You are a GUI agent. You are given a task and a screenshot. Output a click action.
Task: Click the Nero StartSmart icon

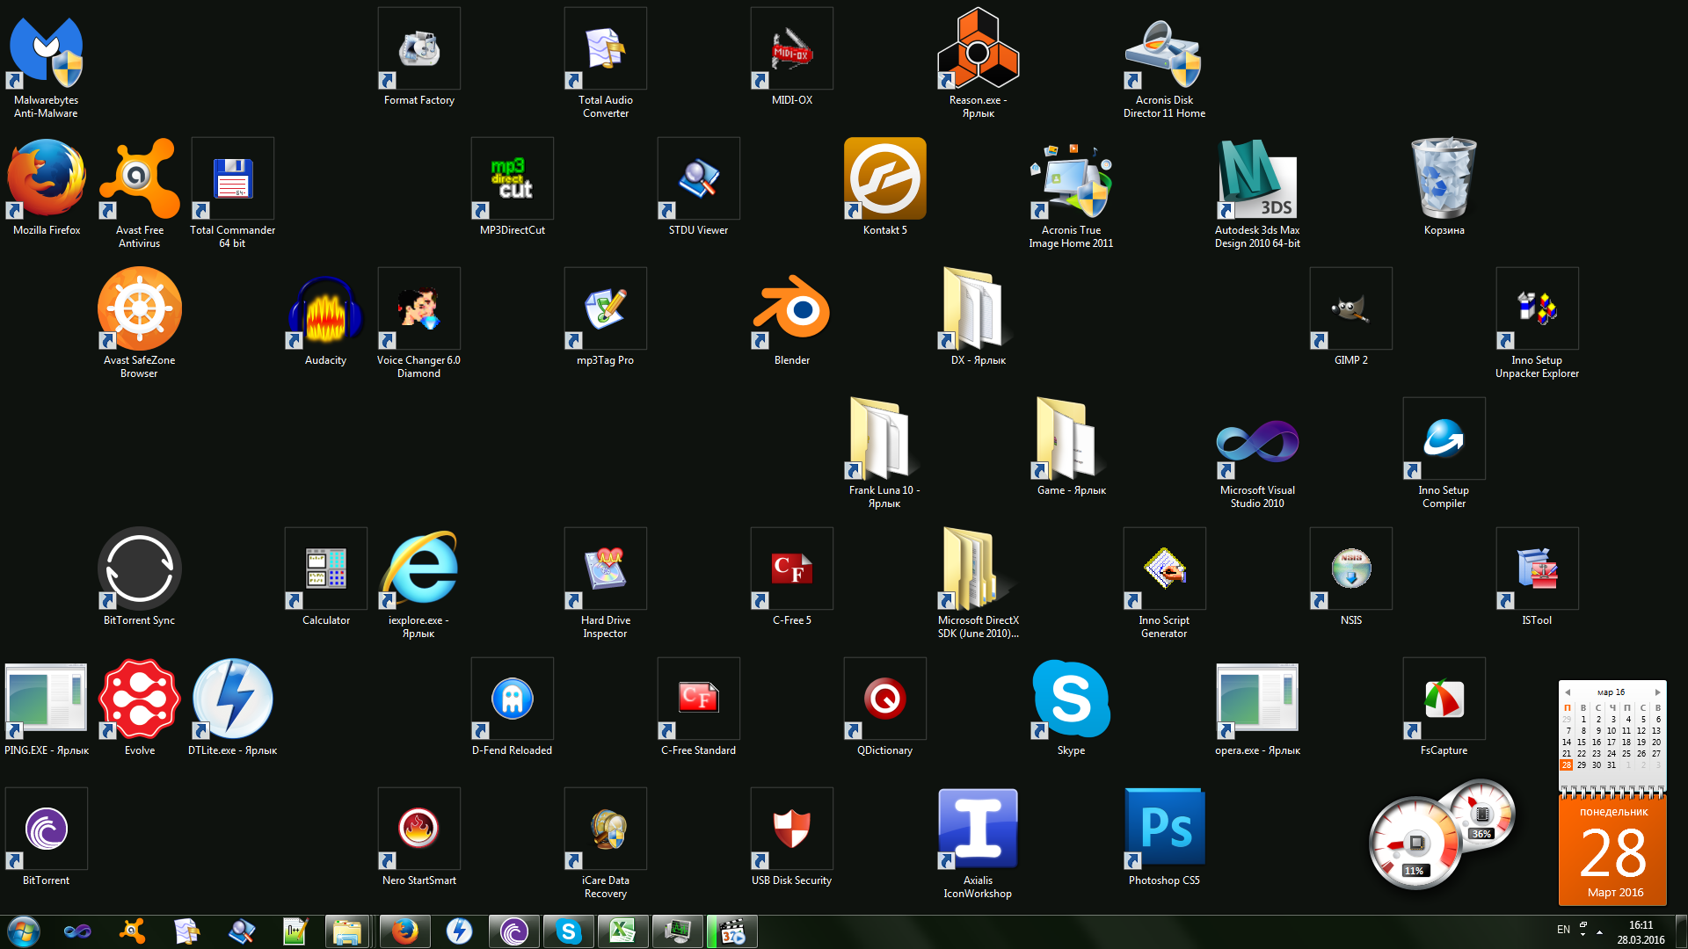[x=419, y=829]
